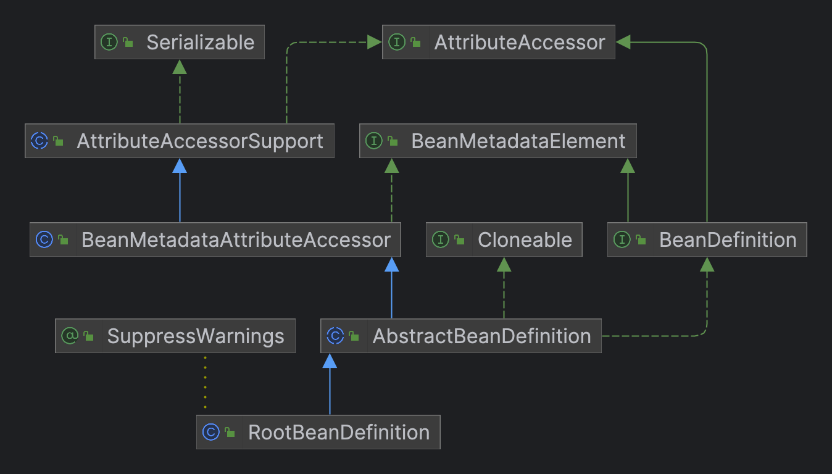This screenshot has height=474, width=832.
Task: Select the Cloneable interface node
Action: point(504,239)
